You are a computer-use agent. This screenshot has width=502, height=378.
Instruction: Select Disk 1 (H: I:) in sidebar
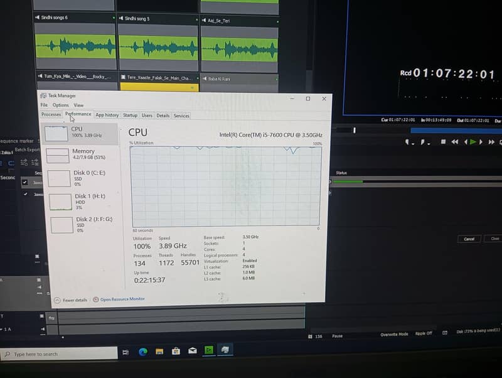[85, 202]
